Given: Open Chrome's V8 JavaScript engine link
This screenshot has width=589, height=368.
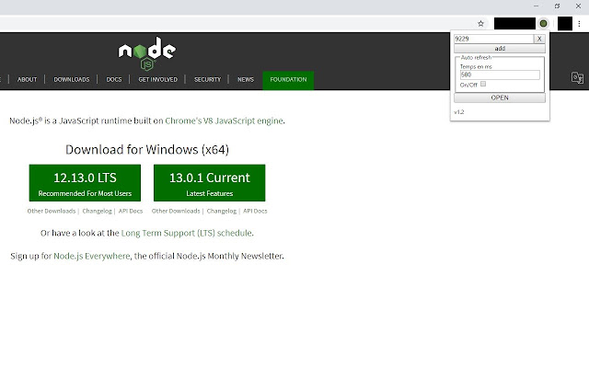Looking at the screenshot, I should click(224, 121).
